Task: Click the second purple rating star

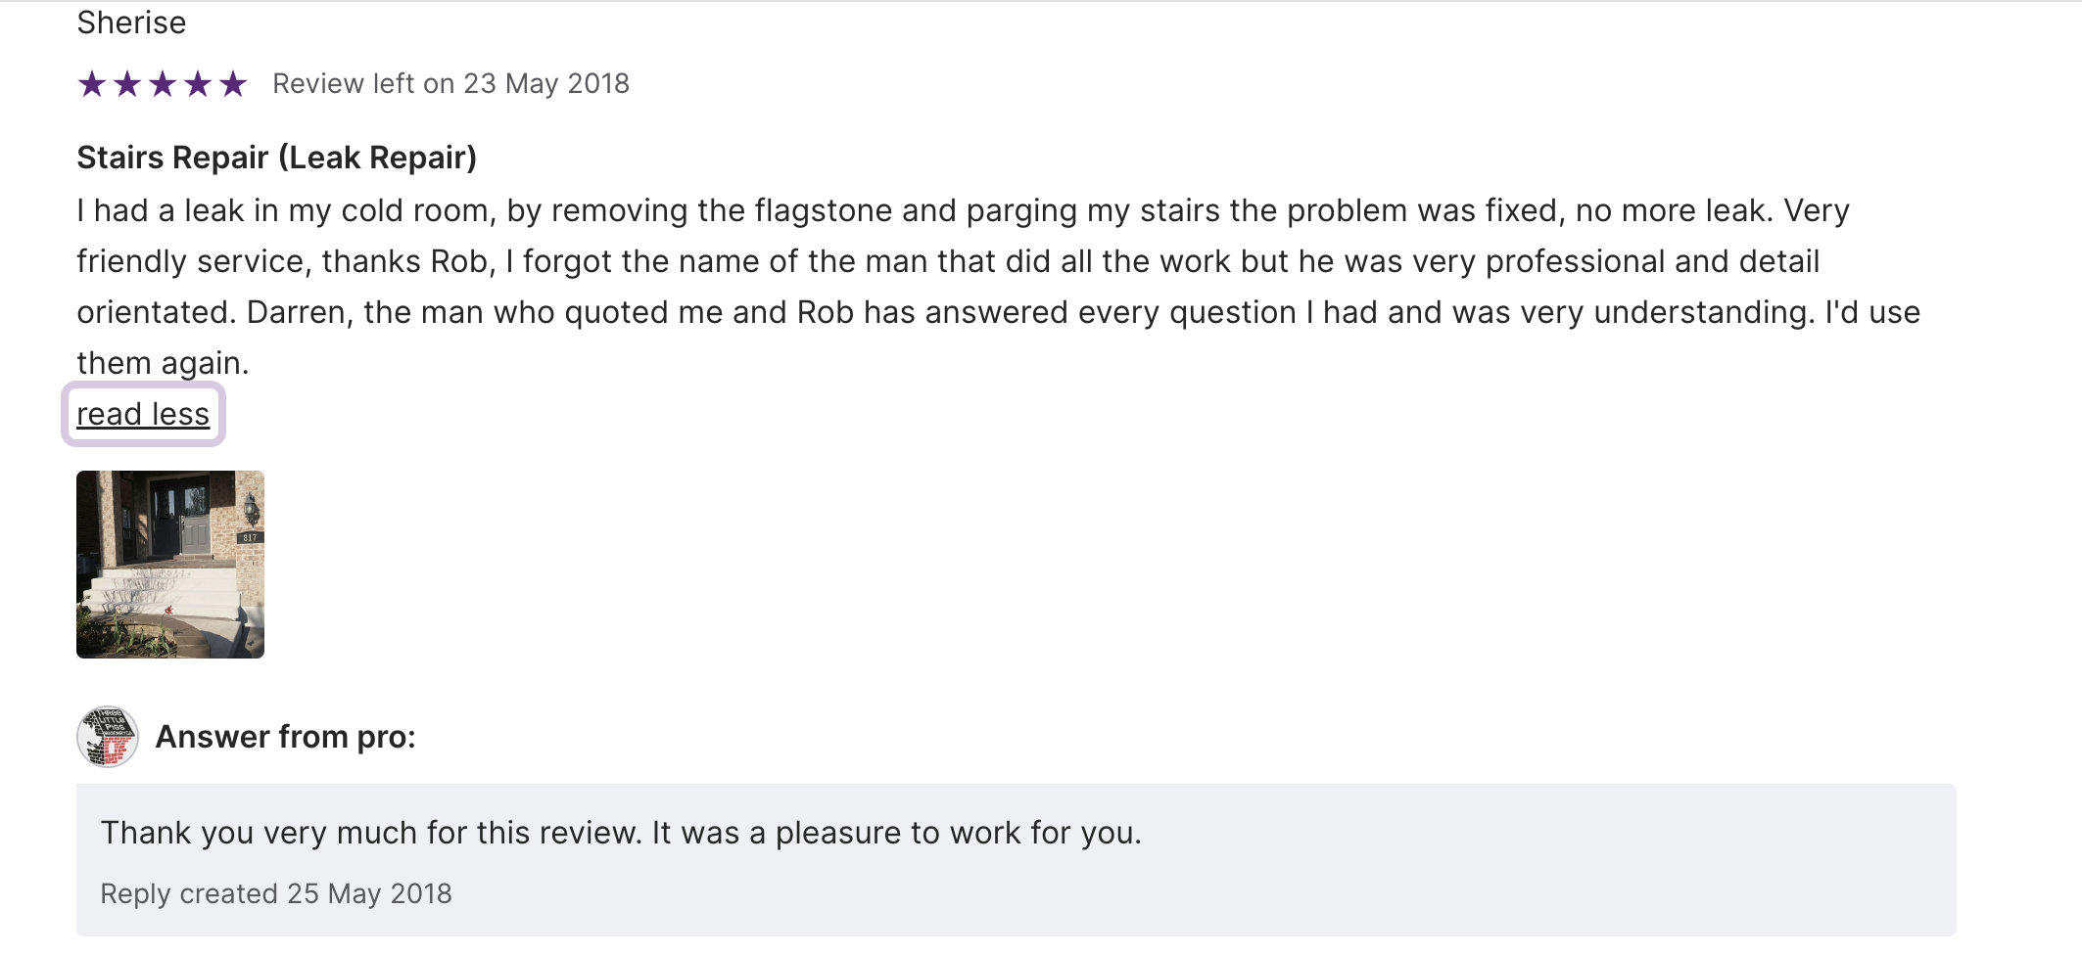Action: [x=127, y=84]
